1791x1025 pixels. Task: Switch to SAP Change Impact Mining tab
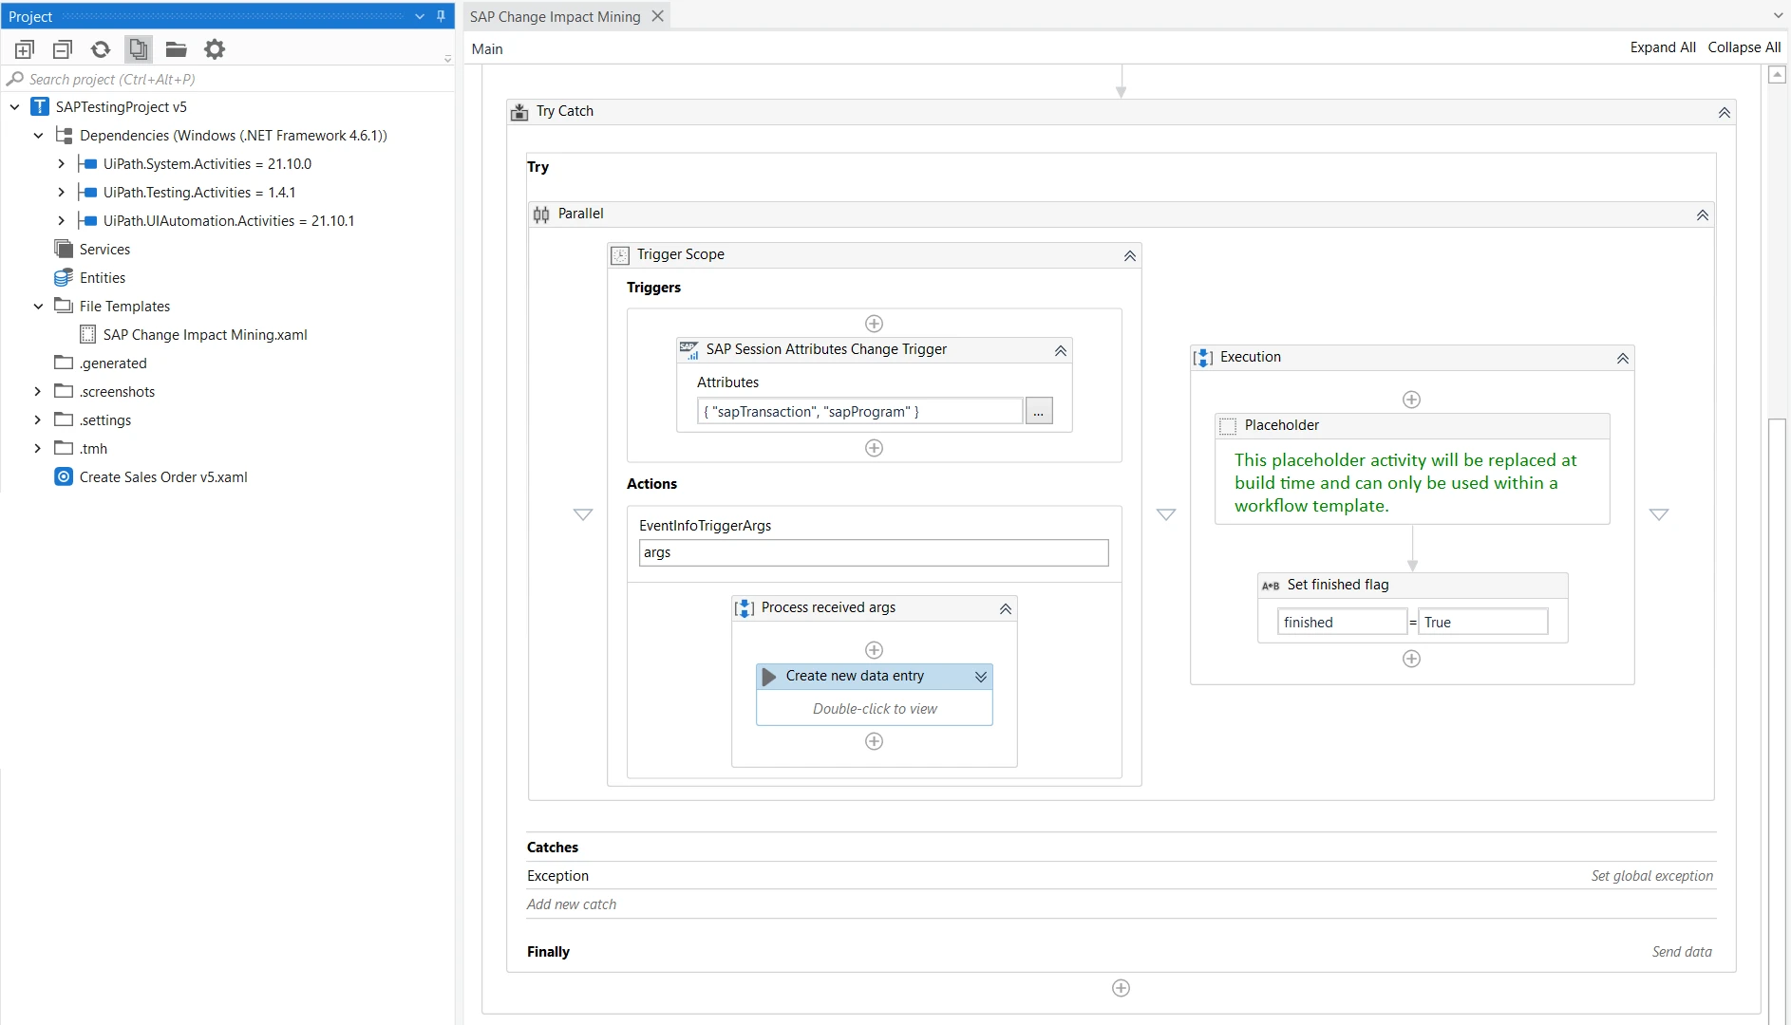[555, 16]
